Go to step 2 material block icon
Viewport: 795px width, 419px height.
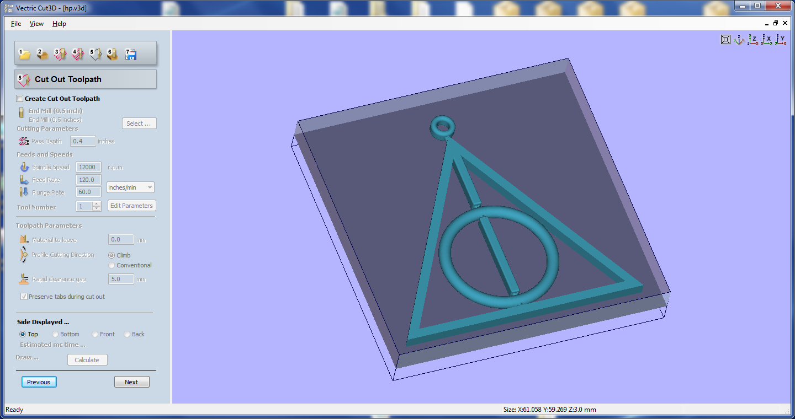pos(43,54)
